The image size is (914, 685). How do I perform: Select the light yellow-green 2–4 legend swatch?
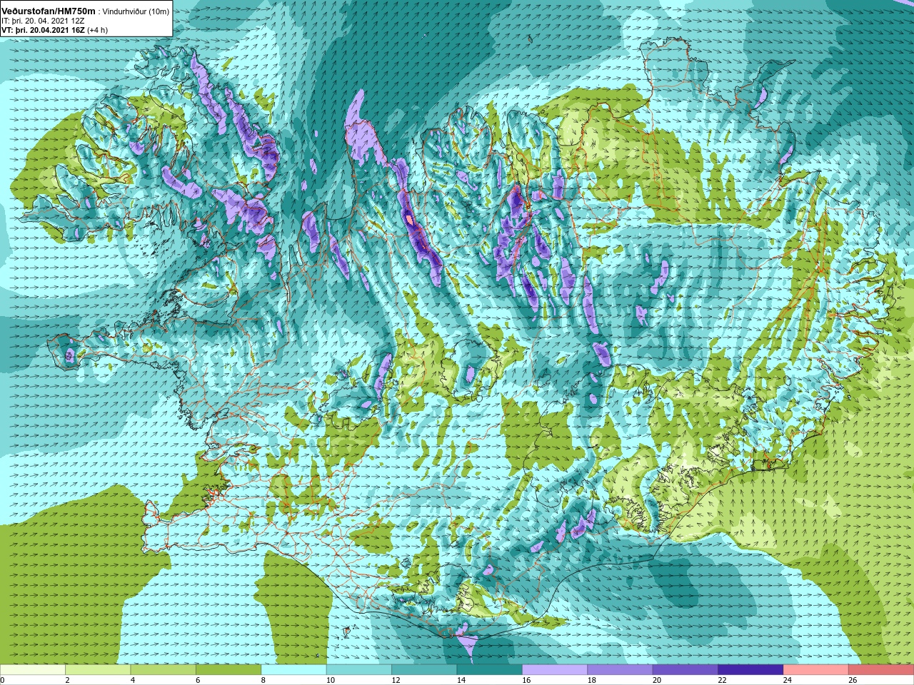click(98, 670)
